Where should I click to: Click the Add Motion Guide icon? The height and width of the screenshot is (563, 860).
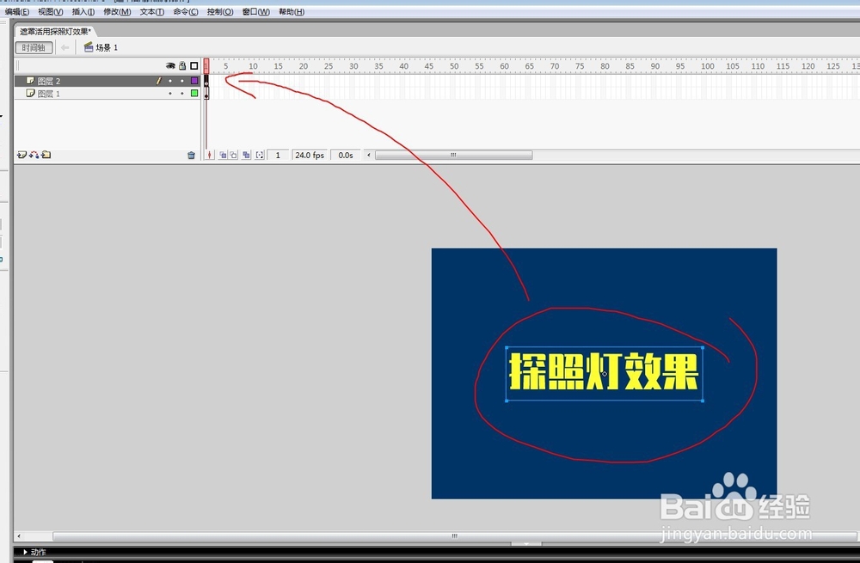click(32, 154)
